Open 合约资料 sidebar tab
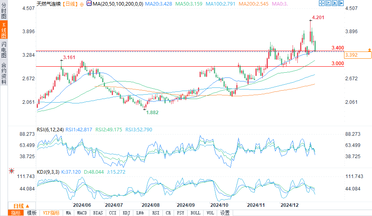 tap(4, 73)
